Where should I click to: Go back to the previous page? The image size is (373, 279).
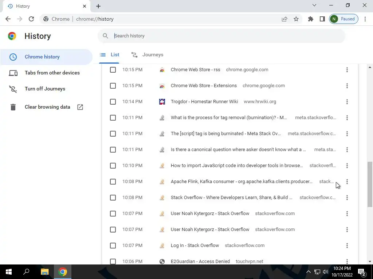8,19
